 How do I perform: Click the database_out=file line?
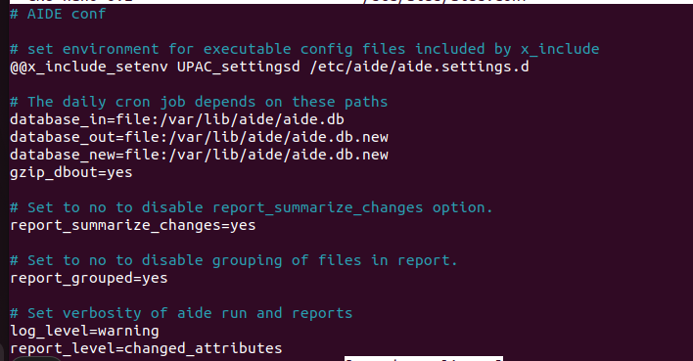pos(199,137)
